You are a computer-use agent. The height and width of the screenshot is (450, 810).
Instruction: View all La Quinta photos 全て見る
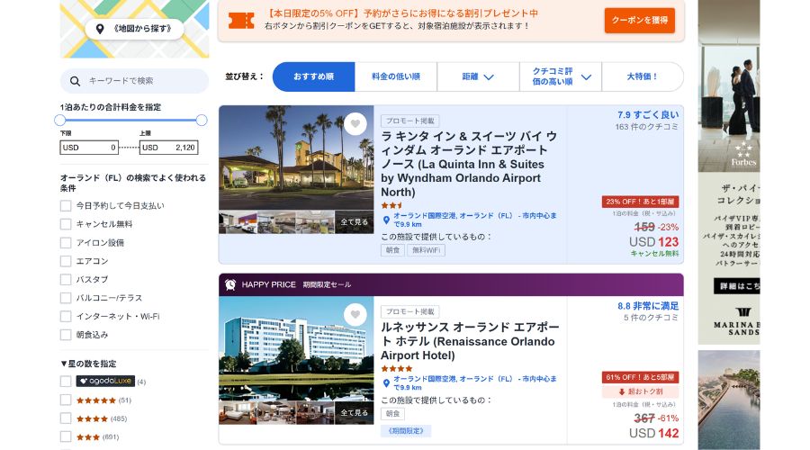point(355,222)
